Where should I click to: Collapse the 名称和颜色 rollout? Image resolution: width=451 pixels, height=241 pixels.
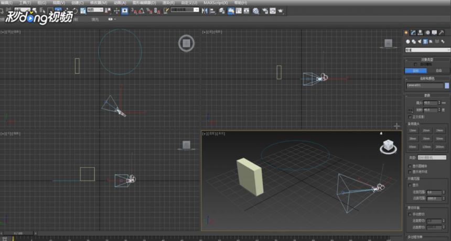[427, 79]
